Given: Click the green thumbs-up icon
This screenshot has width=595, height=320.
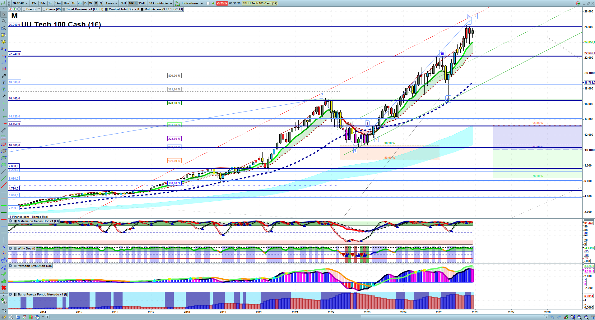Looking at the screenshot, I should click(x=4, y=281).
